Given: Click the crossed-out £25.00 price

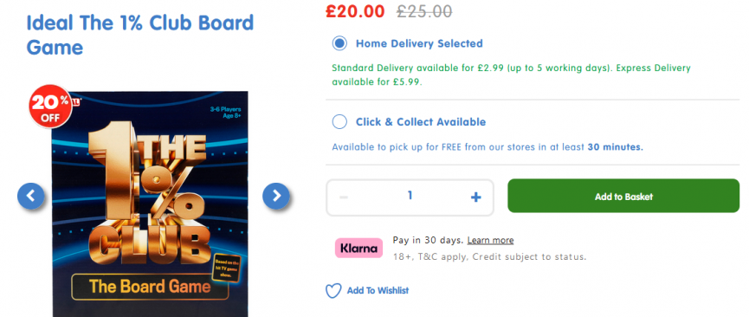Looking at the screenshot, I should click(424, 11).
